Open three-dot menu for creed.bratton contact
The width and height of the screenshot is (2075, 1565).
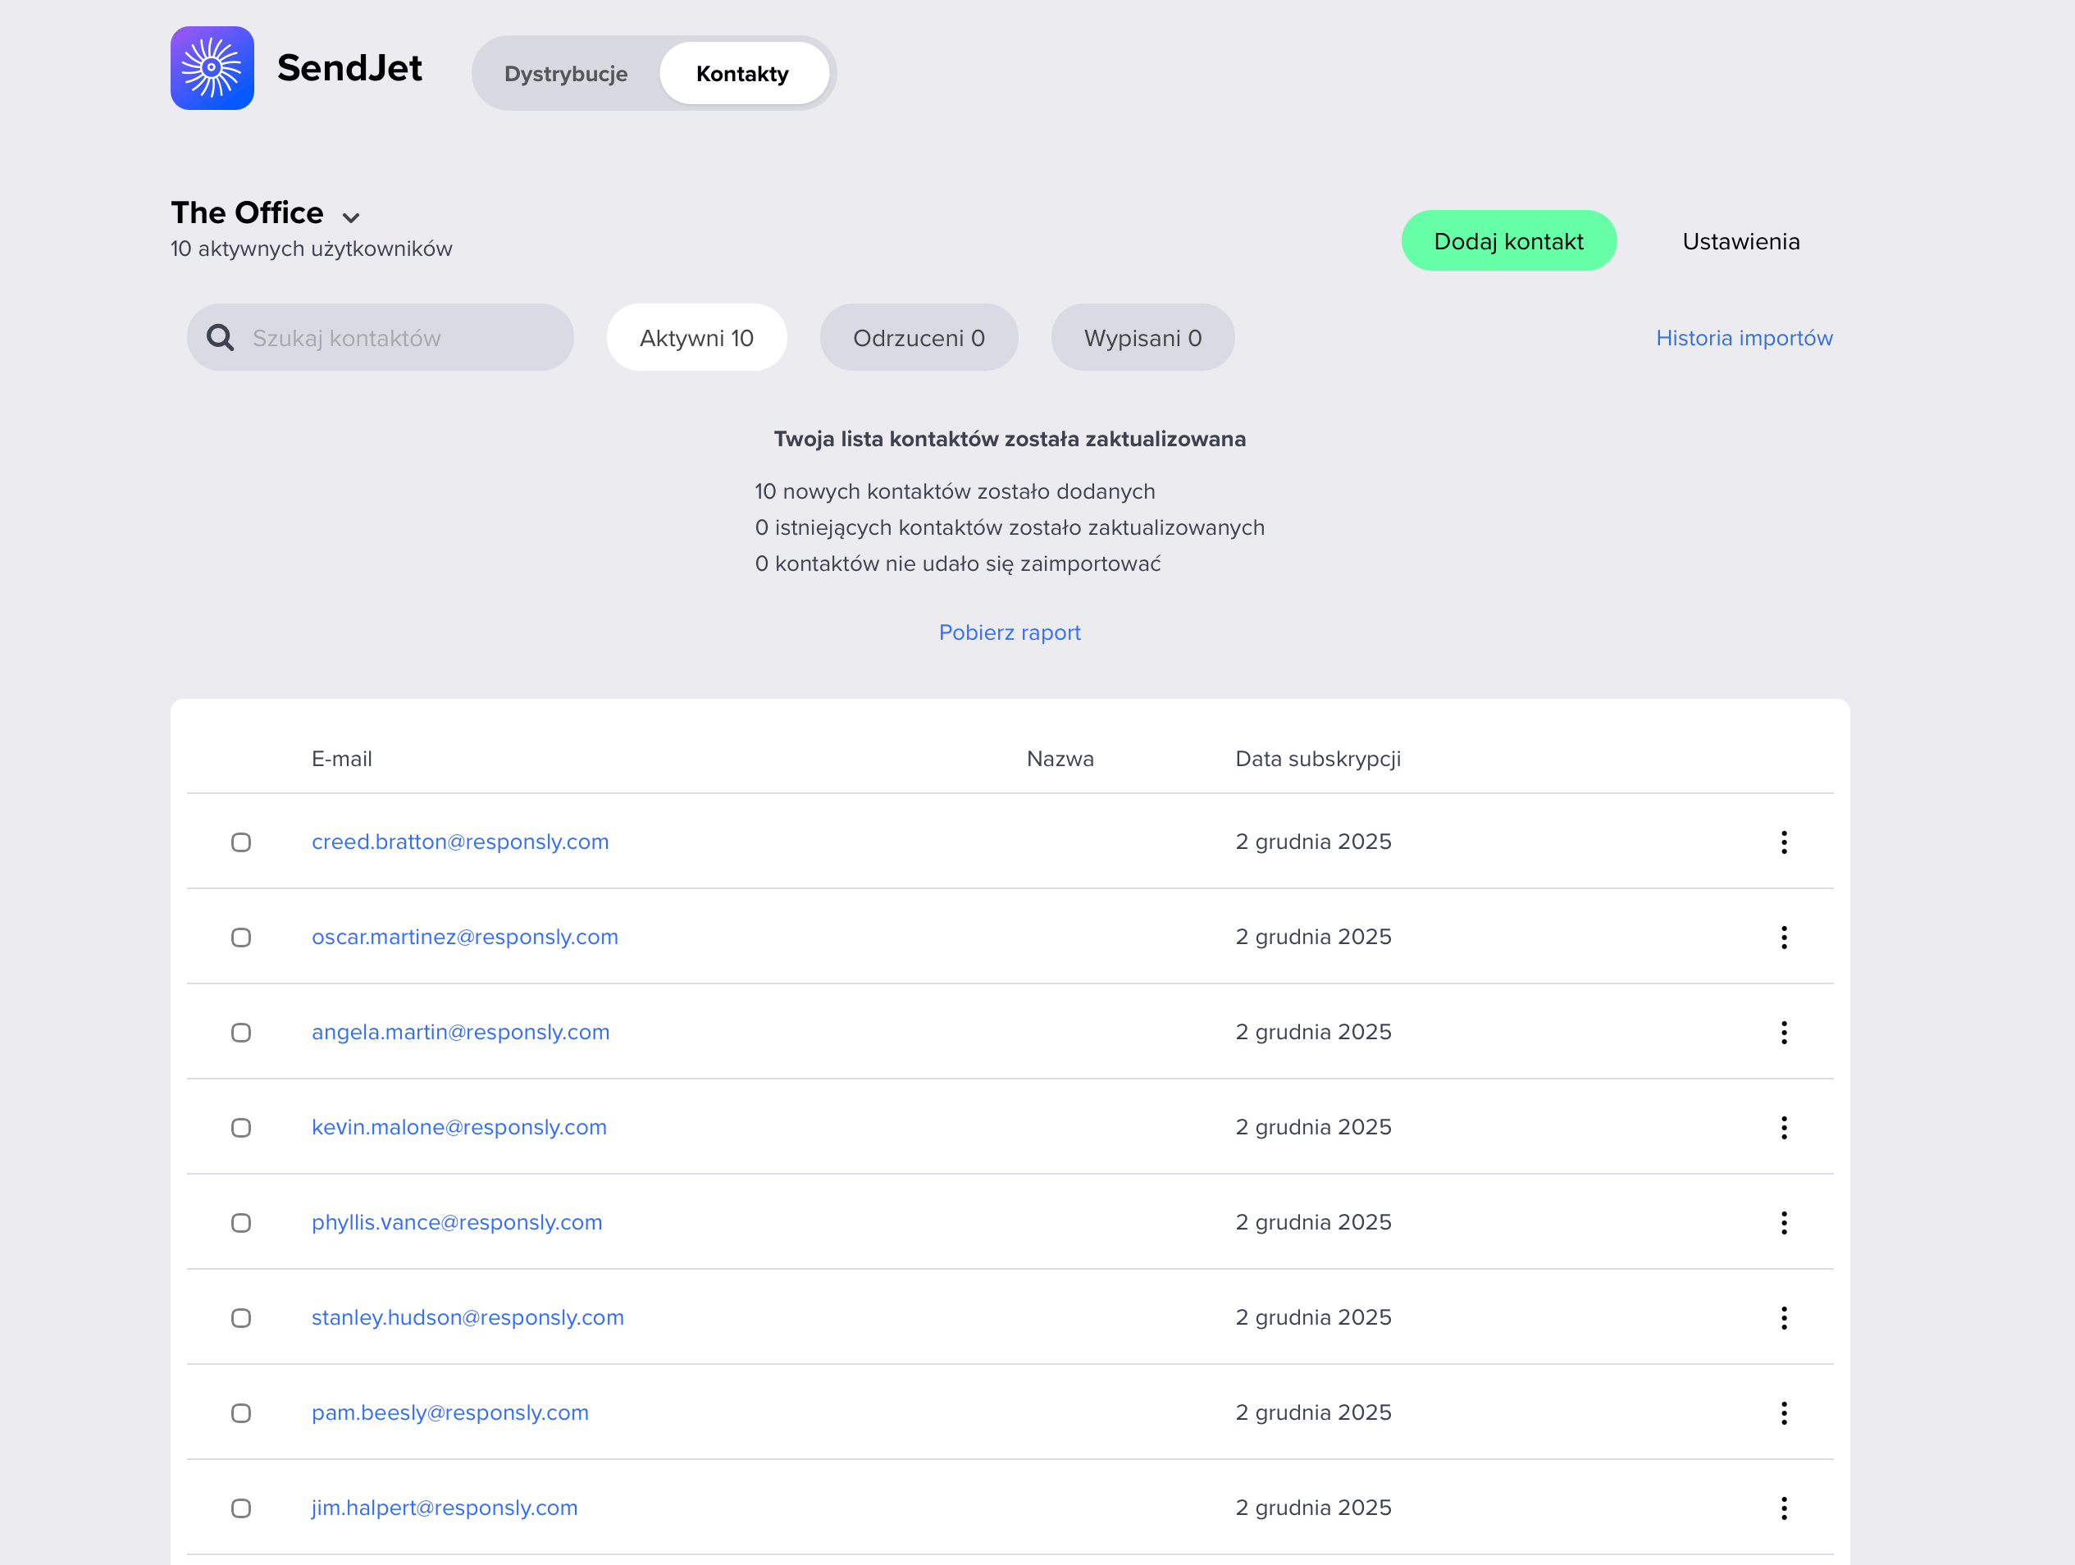click(x=1783, y=842)
